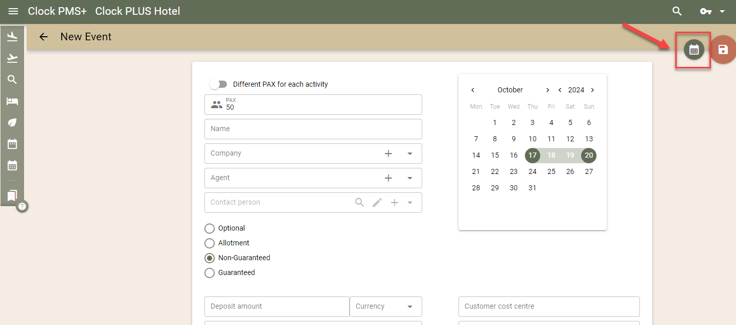Click the 2024 year label

pos(576,90)
